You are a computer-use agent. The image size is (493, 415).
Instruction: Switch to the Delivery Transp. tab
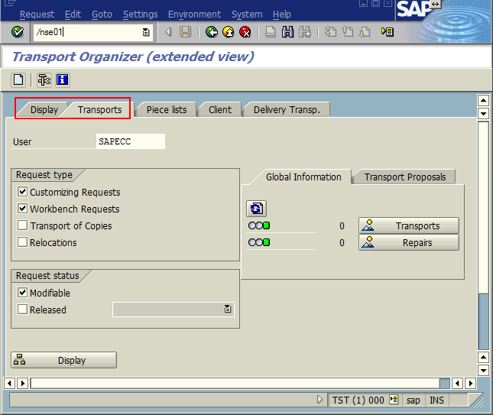click(287, 110)
